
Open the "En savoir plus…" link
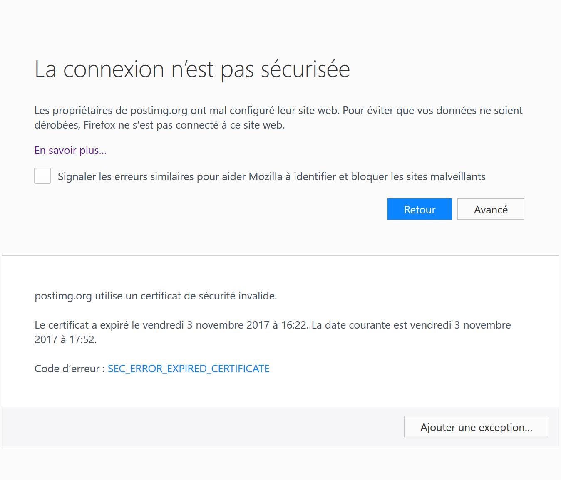click(x=70, y=151)
